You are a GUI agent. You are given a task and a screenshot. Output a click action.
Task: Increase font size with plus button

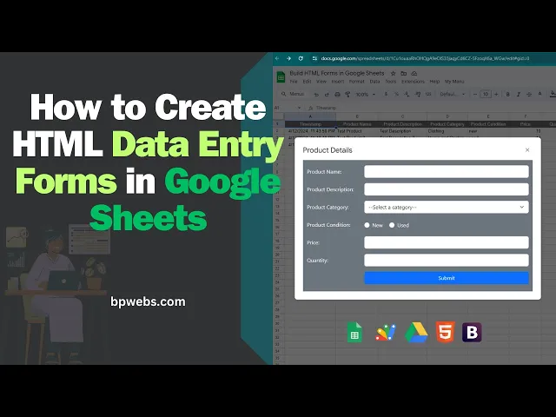click(x=496, y=95)
